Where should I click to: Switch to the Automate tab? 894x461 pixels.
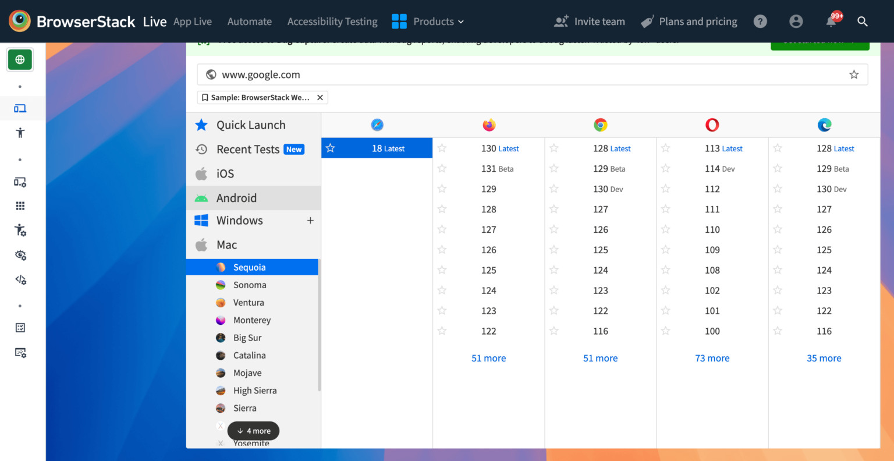click(x=249, y=22)
